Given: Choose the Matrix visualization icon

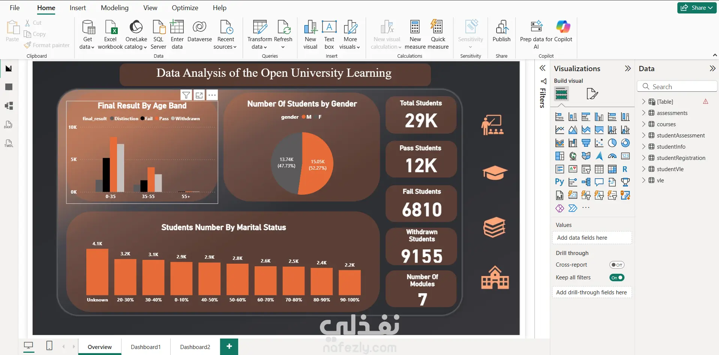Looking at the screenshot, I should pos(612,169).
